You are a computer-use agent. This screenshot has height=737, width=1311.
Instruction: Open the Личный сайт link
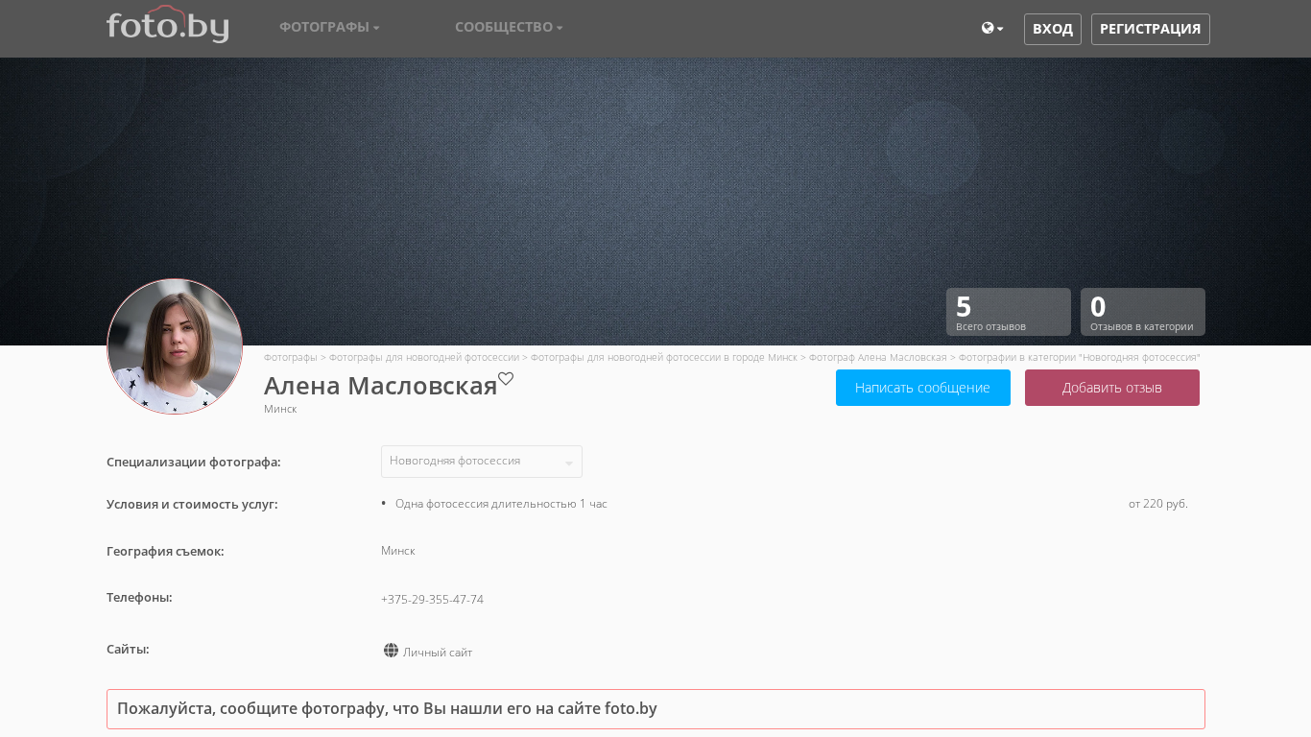click(x=438, y=653)
